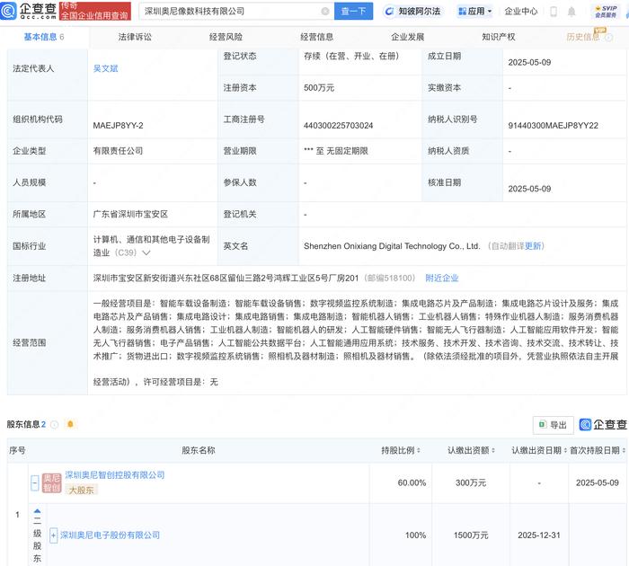Open the SVIP 会员服务 badge

[606, 12]
